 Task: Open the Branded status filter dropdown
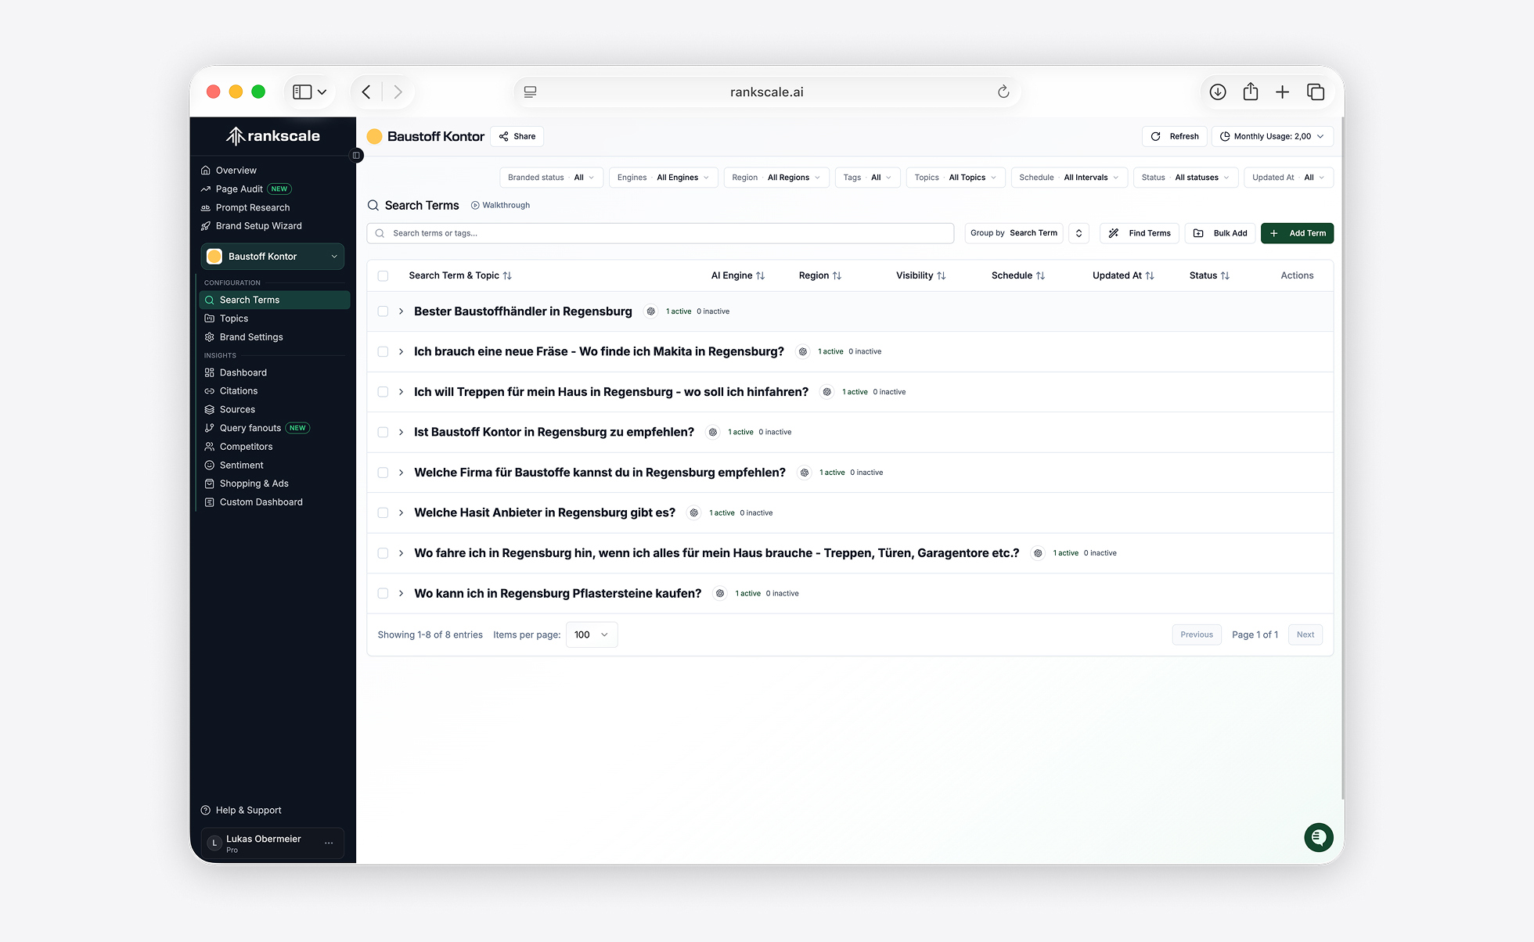551,178
